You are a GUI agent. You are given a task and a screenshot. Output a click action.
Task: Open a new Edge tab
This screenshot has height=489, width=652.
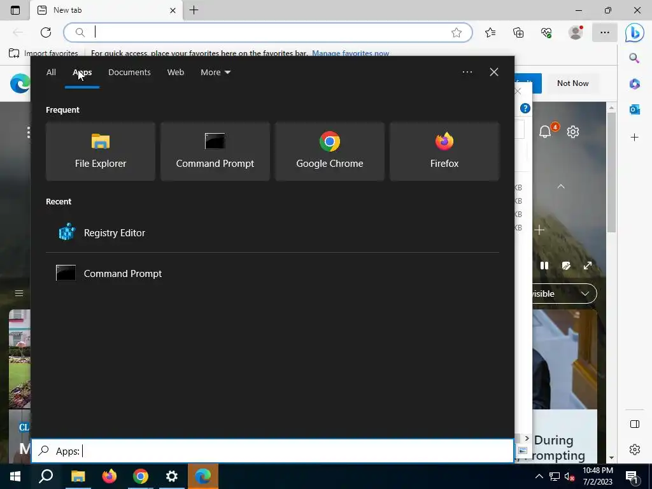[194, 10]
